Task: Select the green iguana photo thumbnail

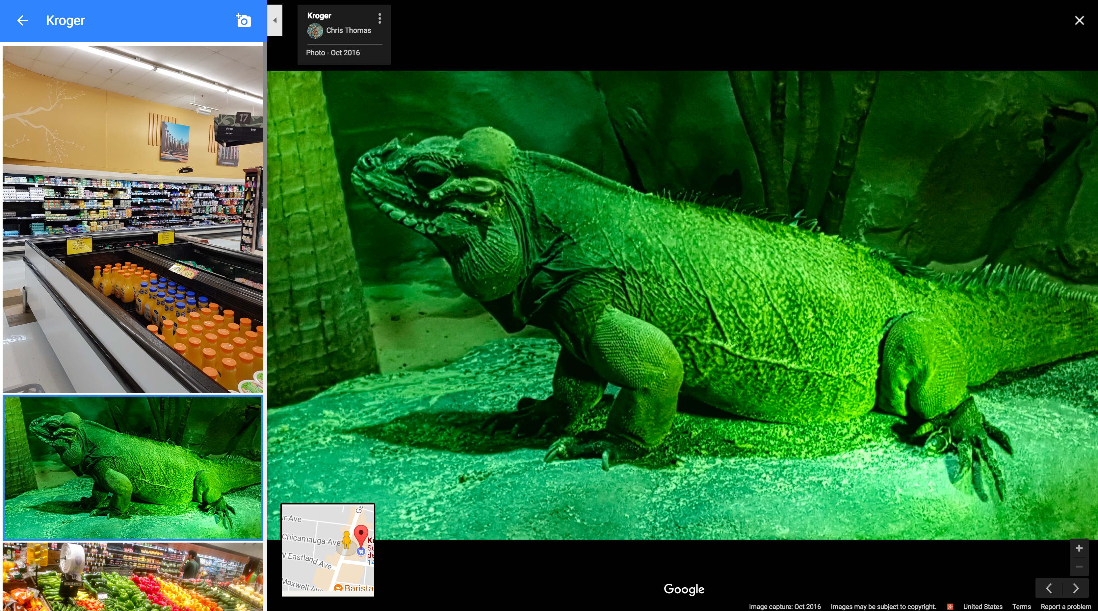Action: (133, 468)
